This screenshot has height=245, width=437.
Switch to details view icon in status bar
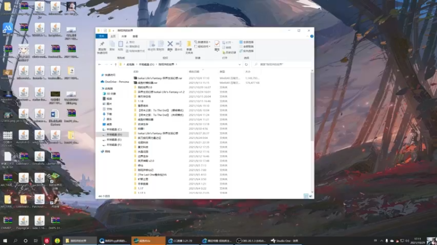[x=306, y=196]
